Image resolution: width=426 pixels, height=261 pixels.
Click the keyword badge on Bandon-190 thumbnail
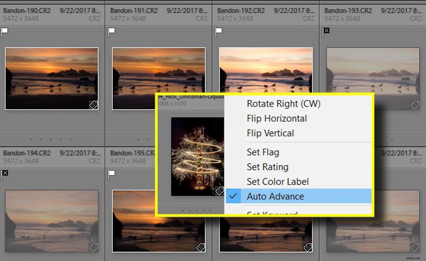[x=93, y=105]
